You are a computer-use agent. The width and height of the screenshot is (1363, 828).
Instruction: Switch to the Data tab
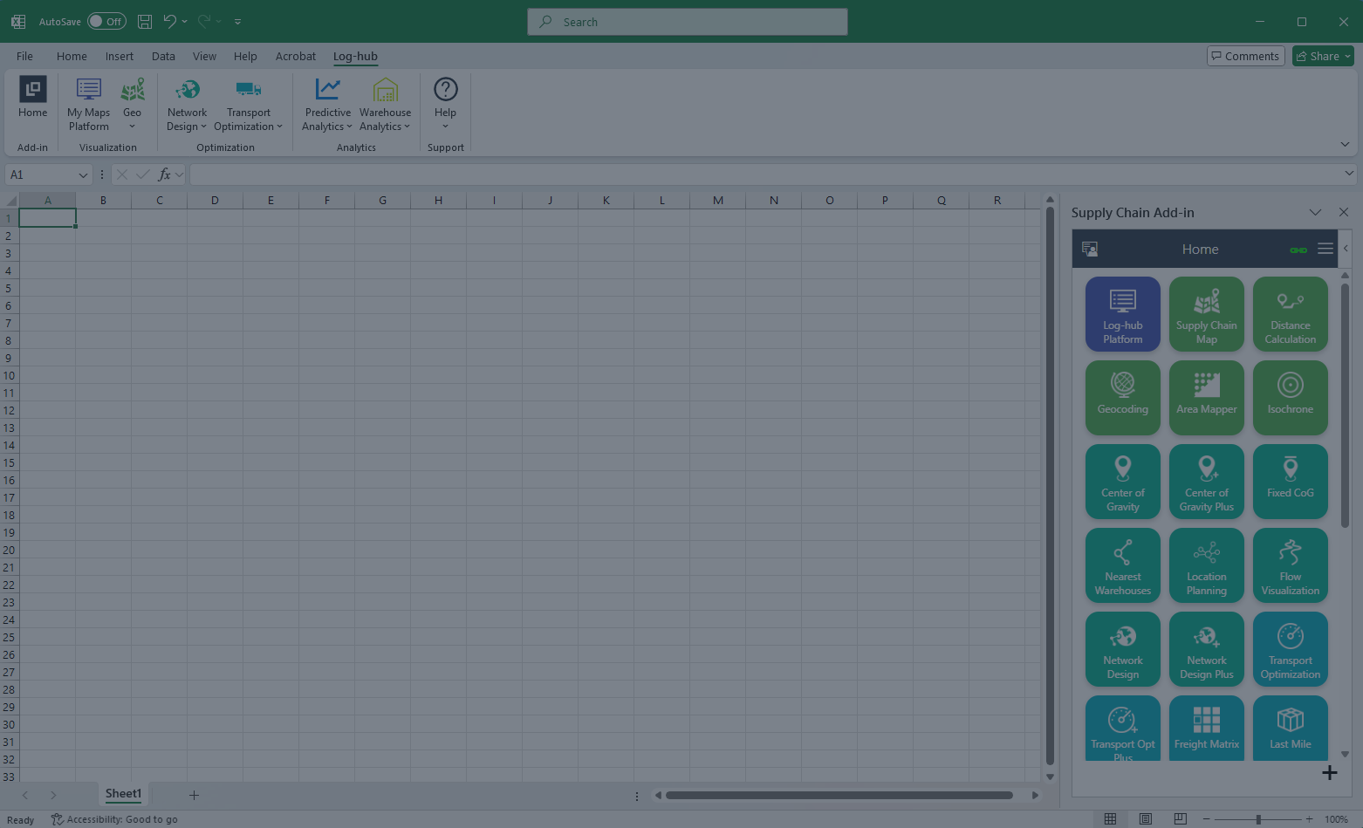163,56
